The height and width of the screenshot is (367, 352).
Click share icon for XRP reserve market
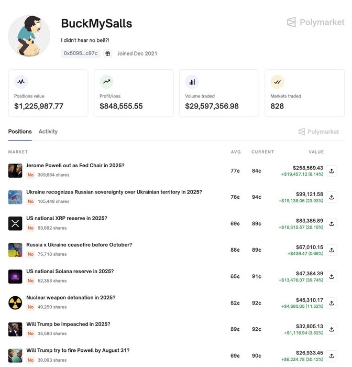[x=332, y=224]
